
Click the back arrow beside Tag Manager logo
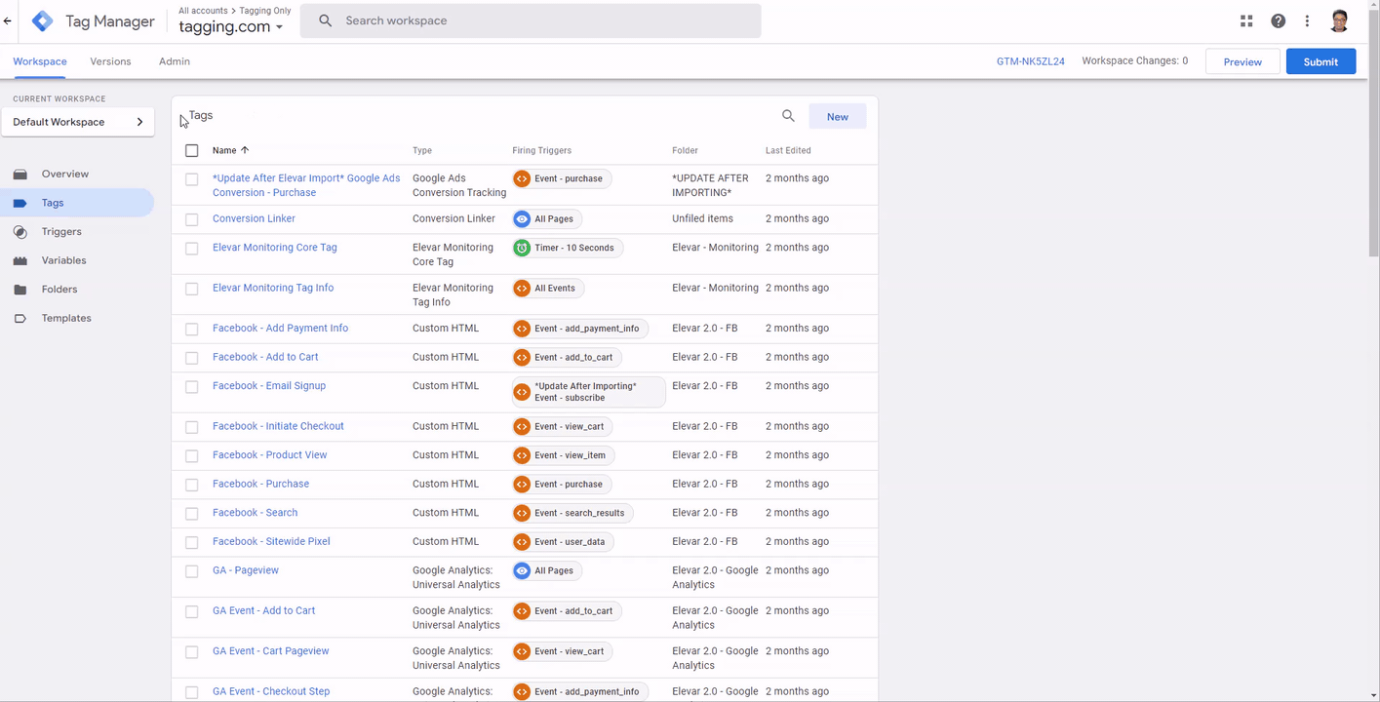pos(8,20)
